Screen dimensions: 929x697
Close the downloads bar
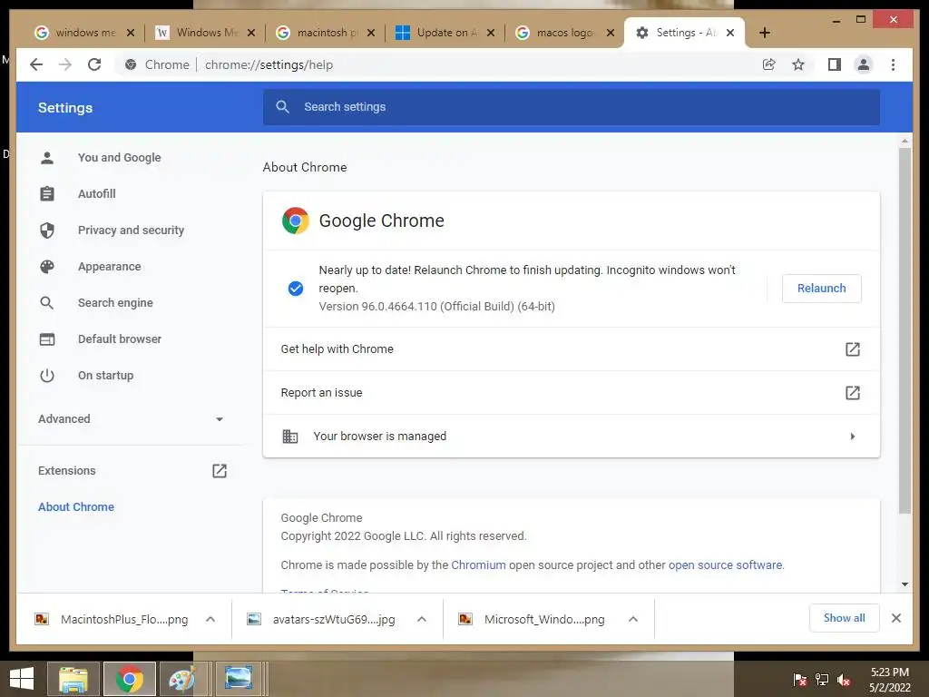[895, 618]
